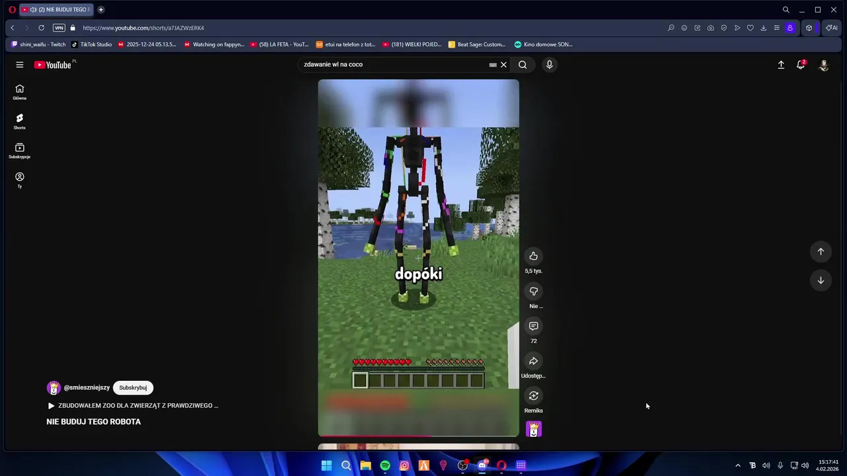847x476 pixels.
Task: Subscribe with the Subskrybuj button
Action: coord(133,388)
